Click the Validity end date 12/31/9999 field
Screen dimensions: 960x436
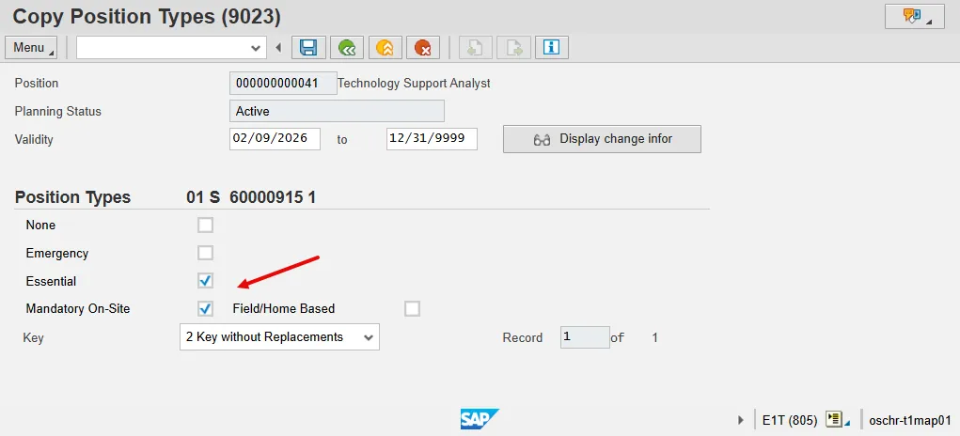click(x=433, y=139)
